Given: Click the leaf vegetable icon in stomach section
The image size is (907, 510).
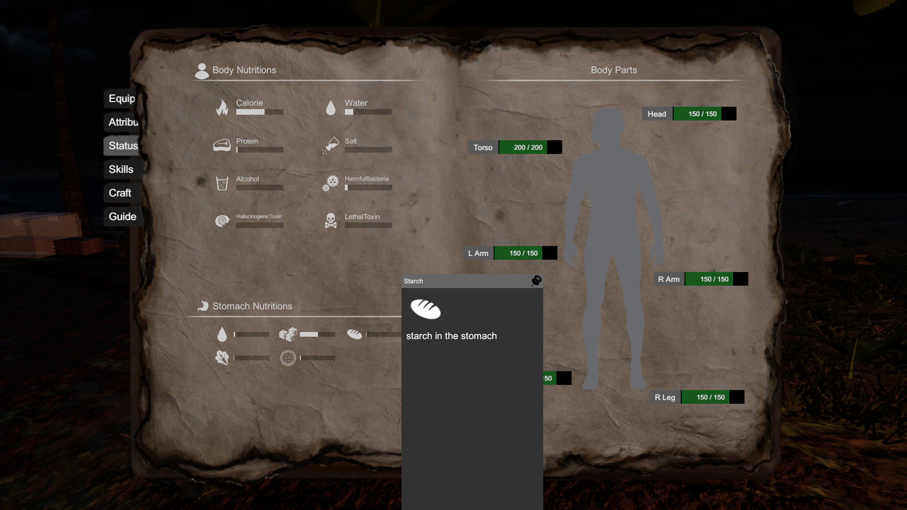Looking at the screenshot, I should 222,358.
